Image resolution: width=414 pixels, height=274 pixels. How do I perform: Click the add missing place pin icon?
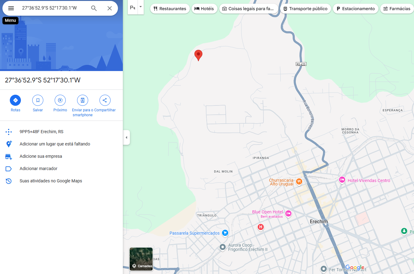pyautogui.click(x=9, y=144)
